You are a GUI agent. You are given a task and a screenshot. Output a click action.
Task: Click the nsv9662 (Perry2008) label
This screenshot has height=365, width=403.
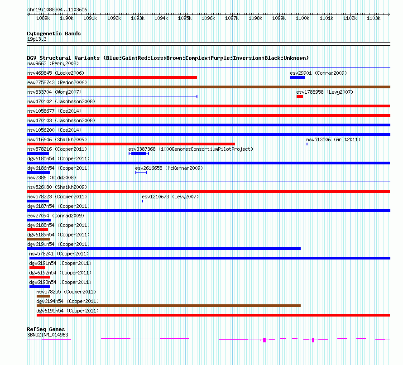53,63
